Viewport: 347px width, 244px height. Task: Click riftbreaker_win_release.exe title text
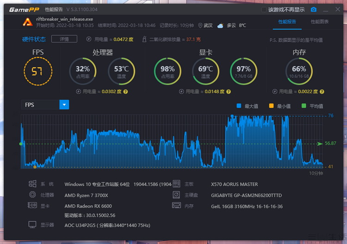click(x=65, y=19)
